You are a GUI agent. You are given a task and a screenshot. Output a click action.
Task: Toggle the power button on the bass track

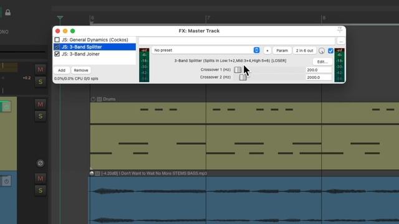click(x=6, y=181)
